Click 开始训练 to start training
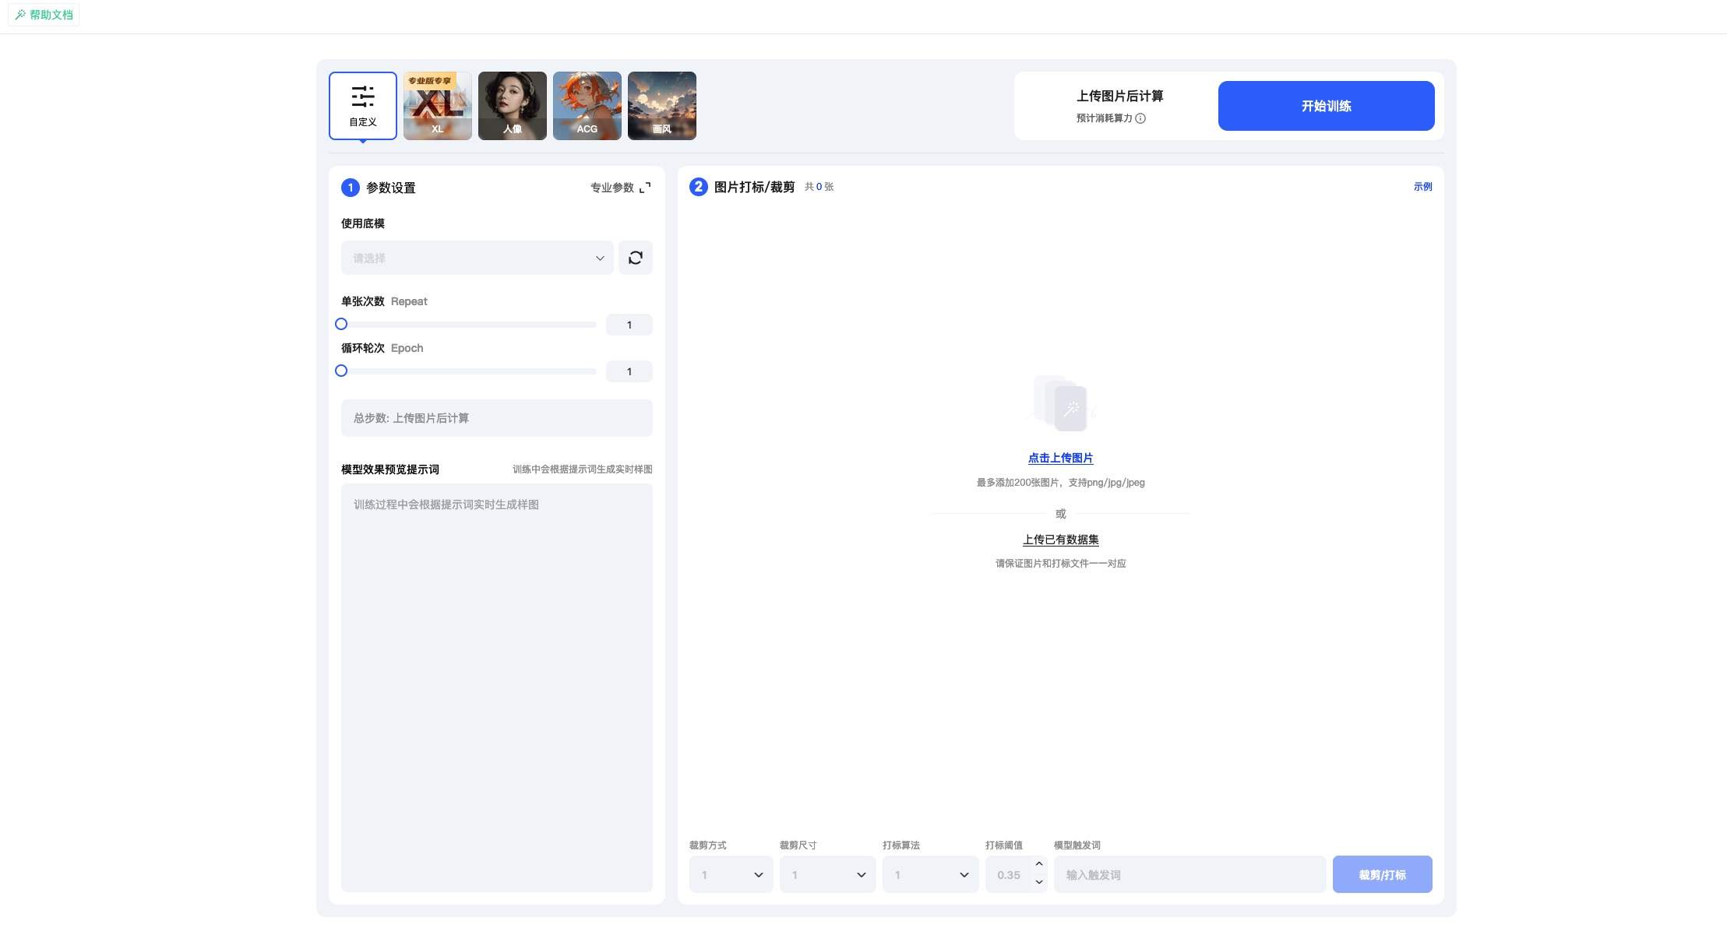 pyautogui.click(x=1326, y=106)
